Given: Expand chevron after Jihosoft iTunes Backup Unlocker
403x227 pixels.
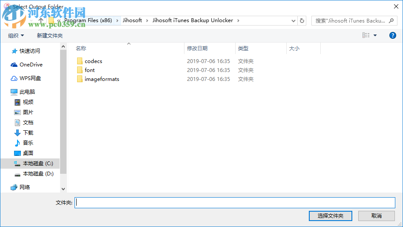Looking at the screenshot, I should [x=238, y=20].
